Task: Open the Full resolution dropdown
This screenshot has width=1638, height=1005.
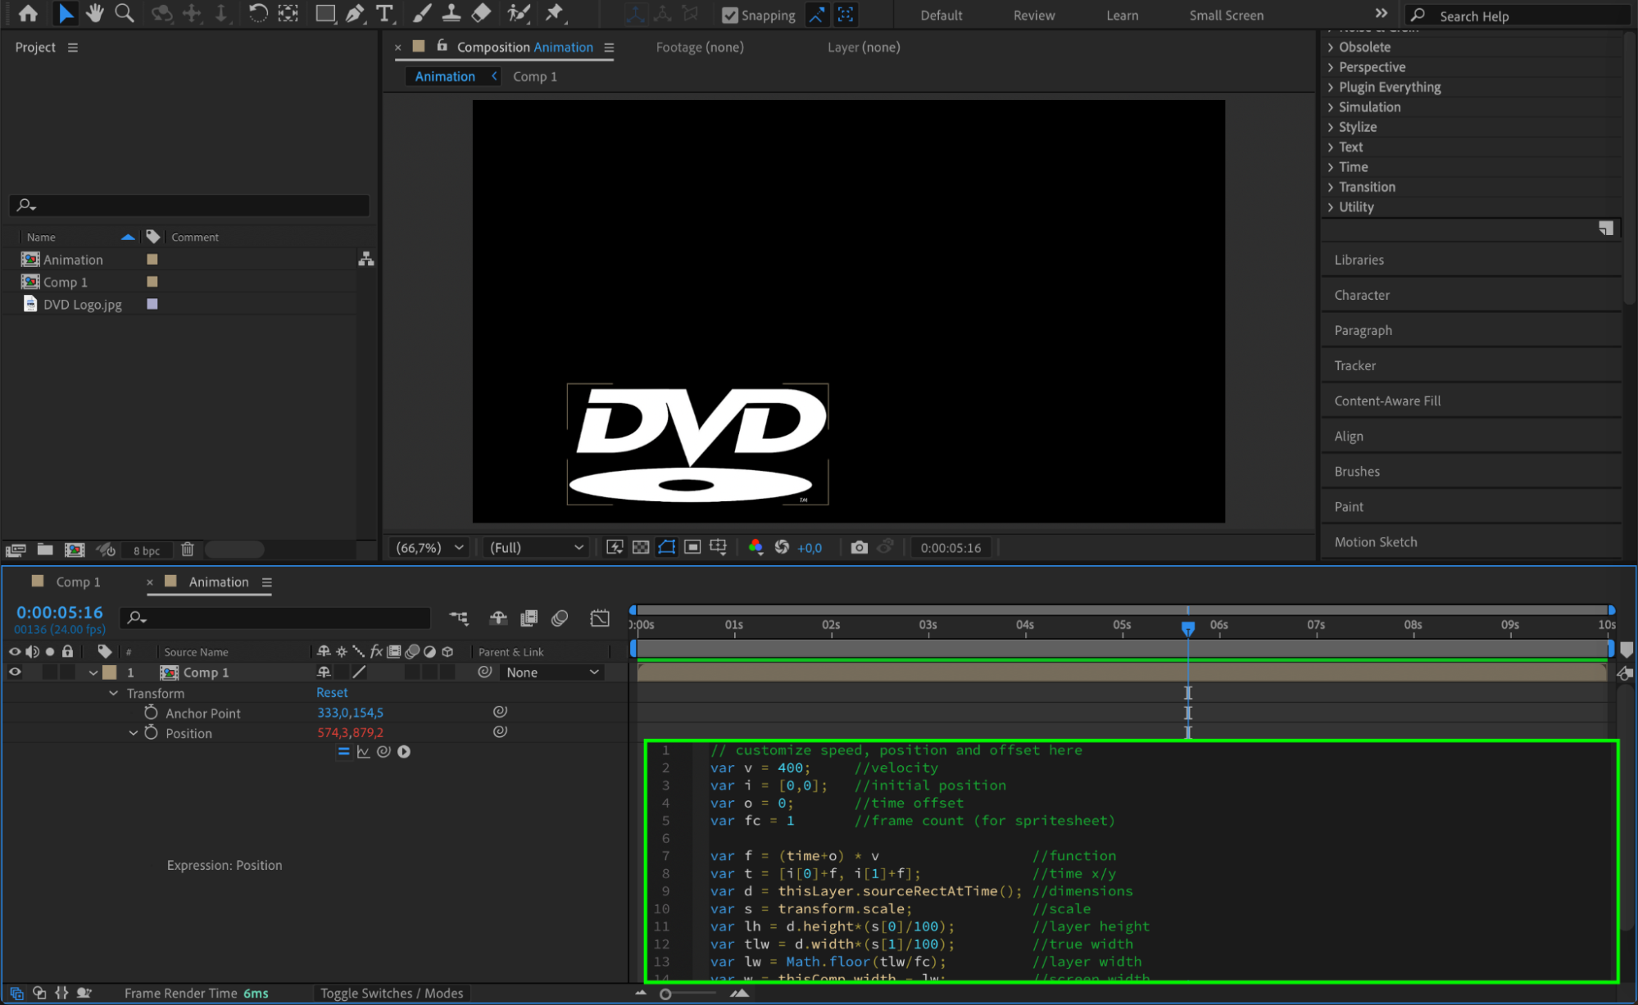Action: point(536,547)
